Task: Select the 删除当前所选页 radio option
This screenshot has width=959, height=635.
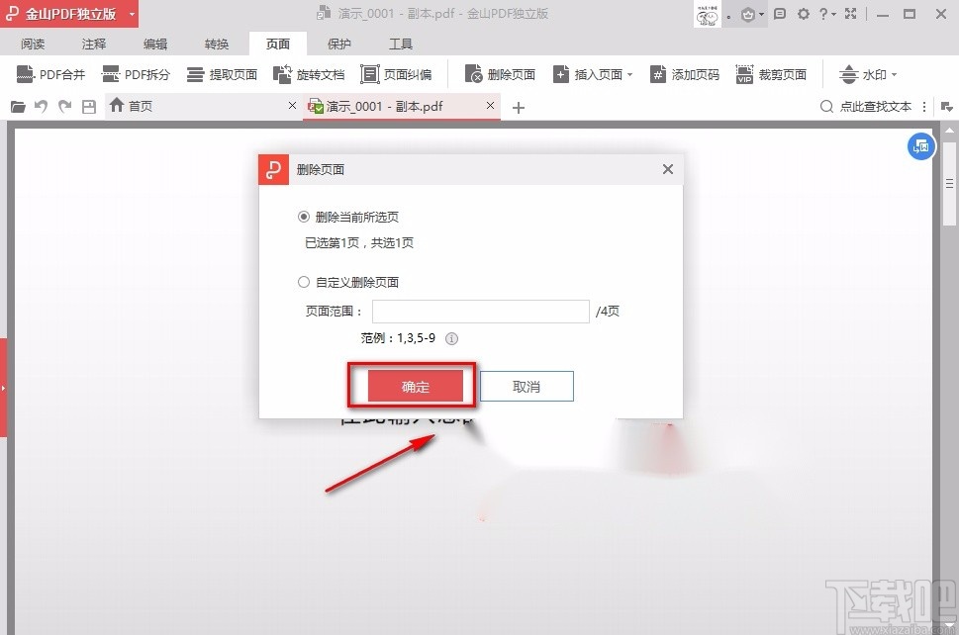Action: (x=304, y=217)
